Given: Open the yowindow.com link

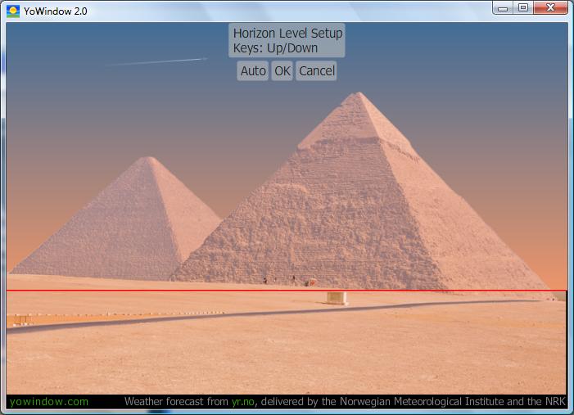Looking at the screenshot, I should (x=48, y=402).
